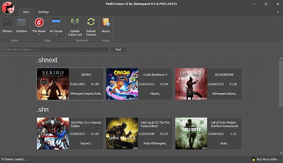Click the Shiningami,Hejran,Rizla authors text
The image size is (283, 163).
pos(86,94)
